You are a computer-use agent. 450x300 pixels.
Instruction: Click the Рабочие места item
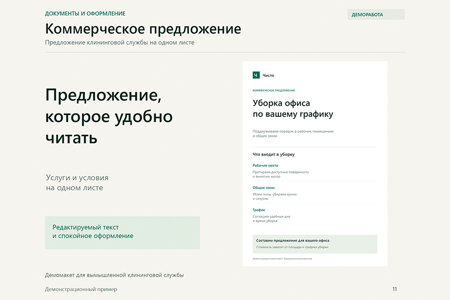265,165
